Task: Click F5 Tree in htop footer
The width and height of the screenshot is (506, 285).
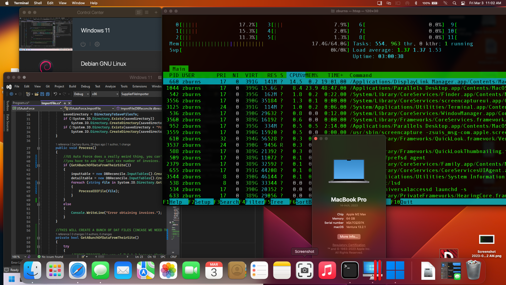Action: click(x=277, y=202)
